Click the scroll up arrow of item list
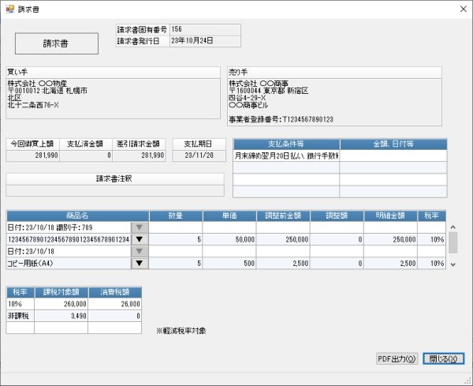Viewport: 473px width, 386px height. 453,227
